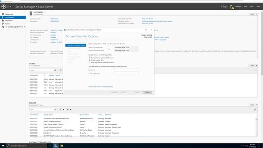
Task: Open the View menu
Action: click(252, 7)
